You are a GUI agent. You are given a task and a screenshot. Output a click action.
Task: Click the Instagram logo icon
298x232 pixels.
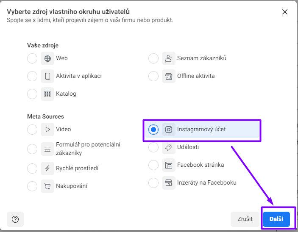(x=169, y=130)
